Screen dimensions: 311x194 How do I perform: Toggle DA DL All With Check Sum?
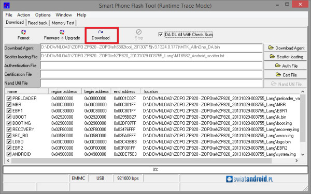(161, 35)
